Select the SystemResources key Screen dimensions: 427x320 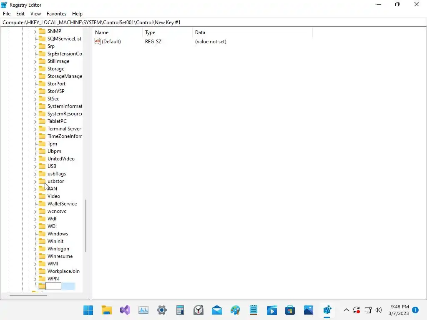click(65, 114)
